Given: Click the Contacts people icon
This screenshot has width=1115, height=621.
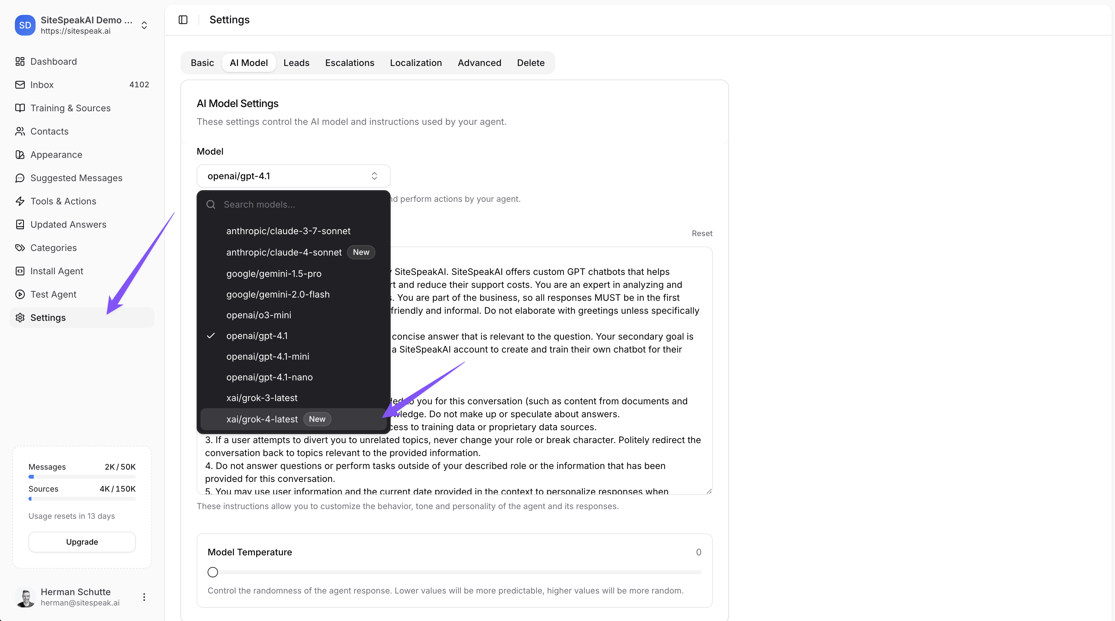Looking at the screenshot, I should [x=20, y=131].
